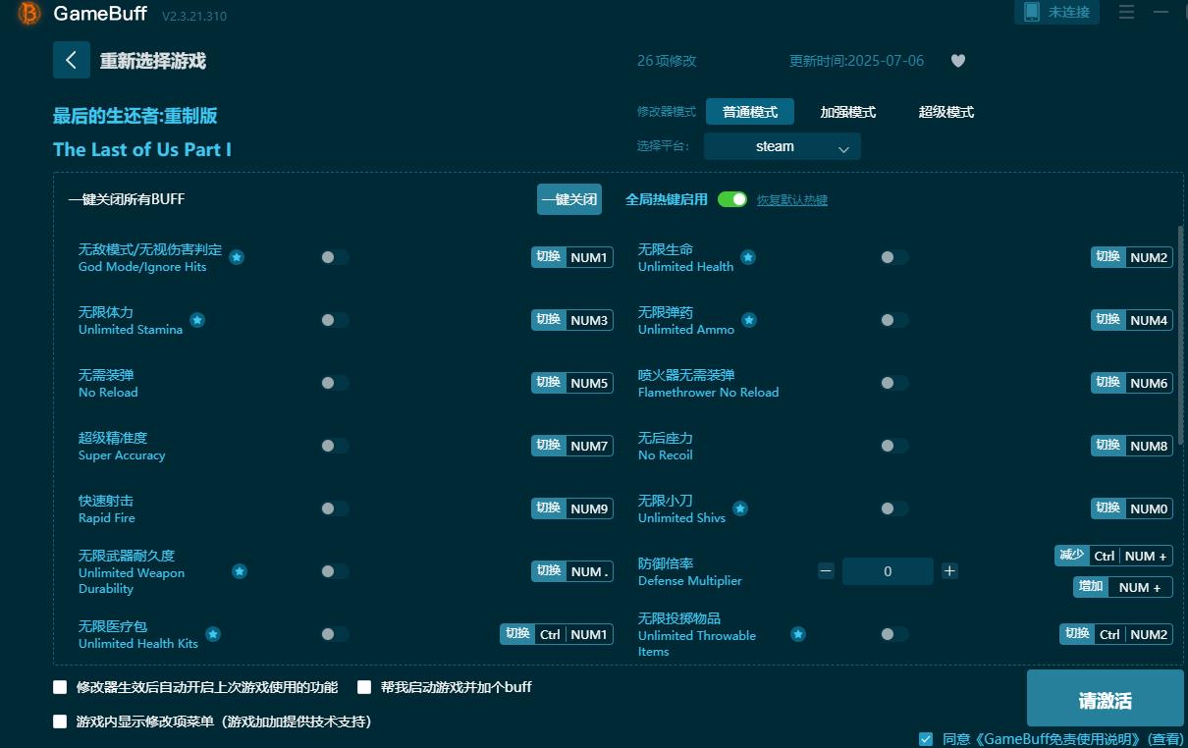Viewport: 1188px width, 748px height.
Task: Click 恢复默认热键 to restore default hotkeys
Action: (791, 199)
